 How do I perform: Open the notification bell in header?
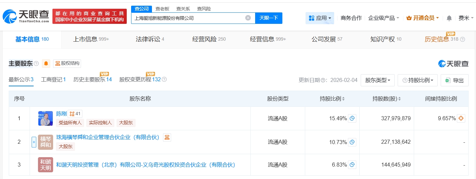click(x=449, y=18)
